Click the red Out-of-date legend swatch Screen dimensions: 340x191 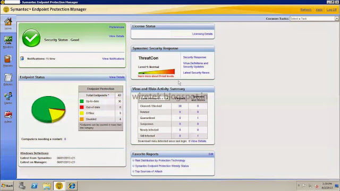(x=82, y=107)
